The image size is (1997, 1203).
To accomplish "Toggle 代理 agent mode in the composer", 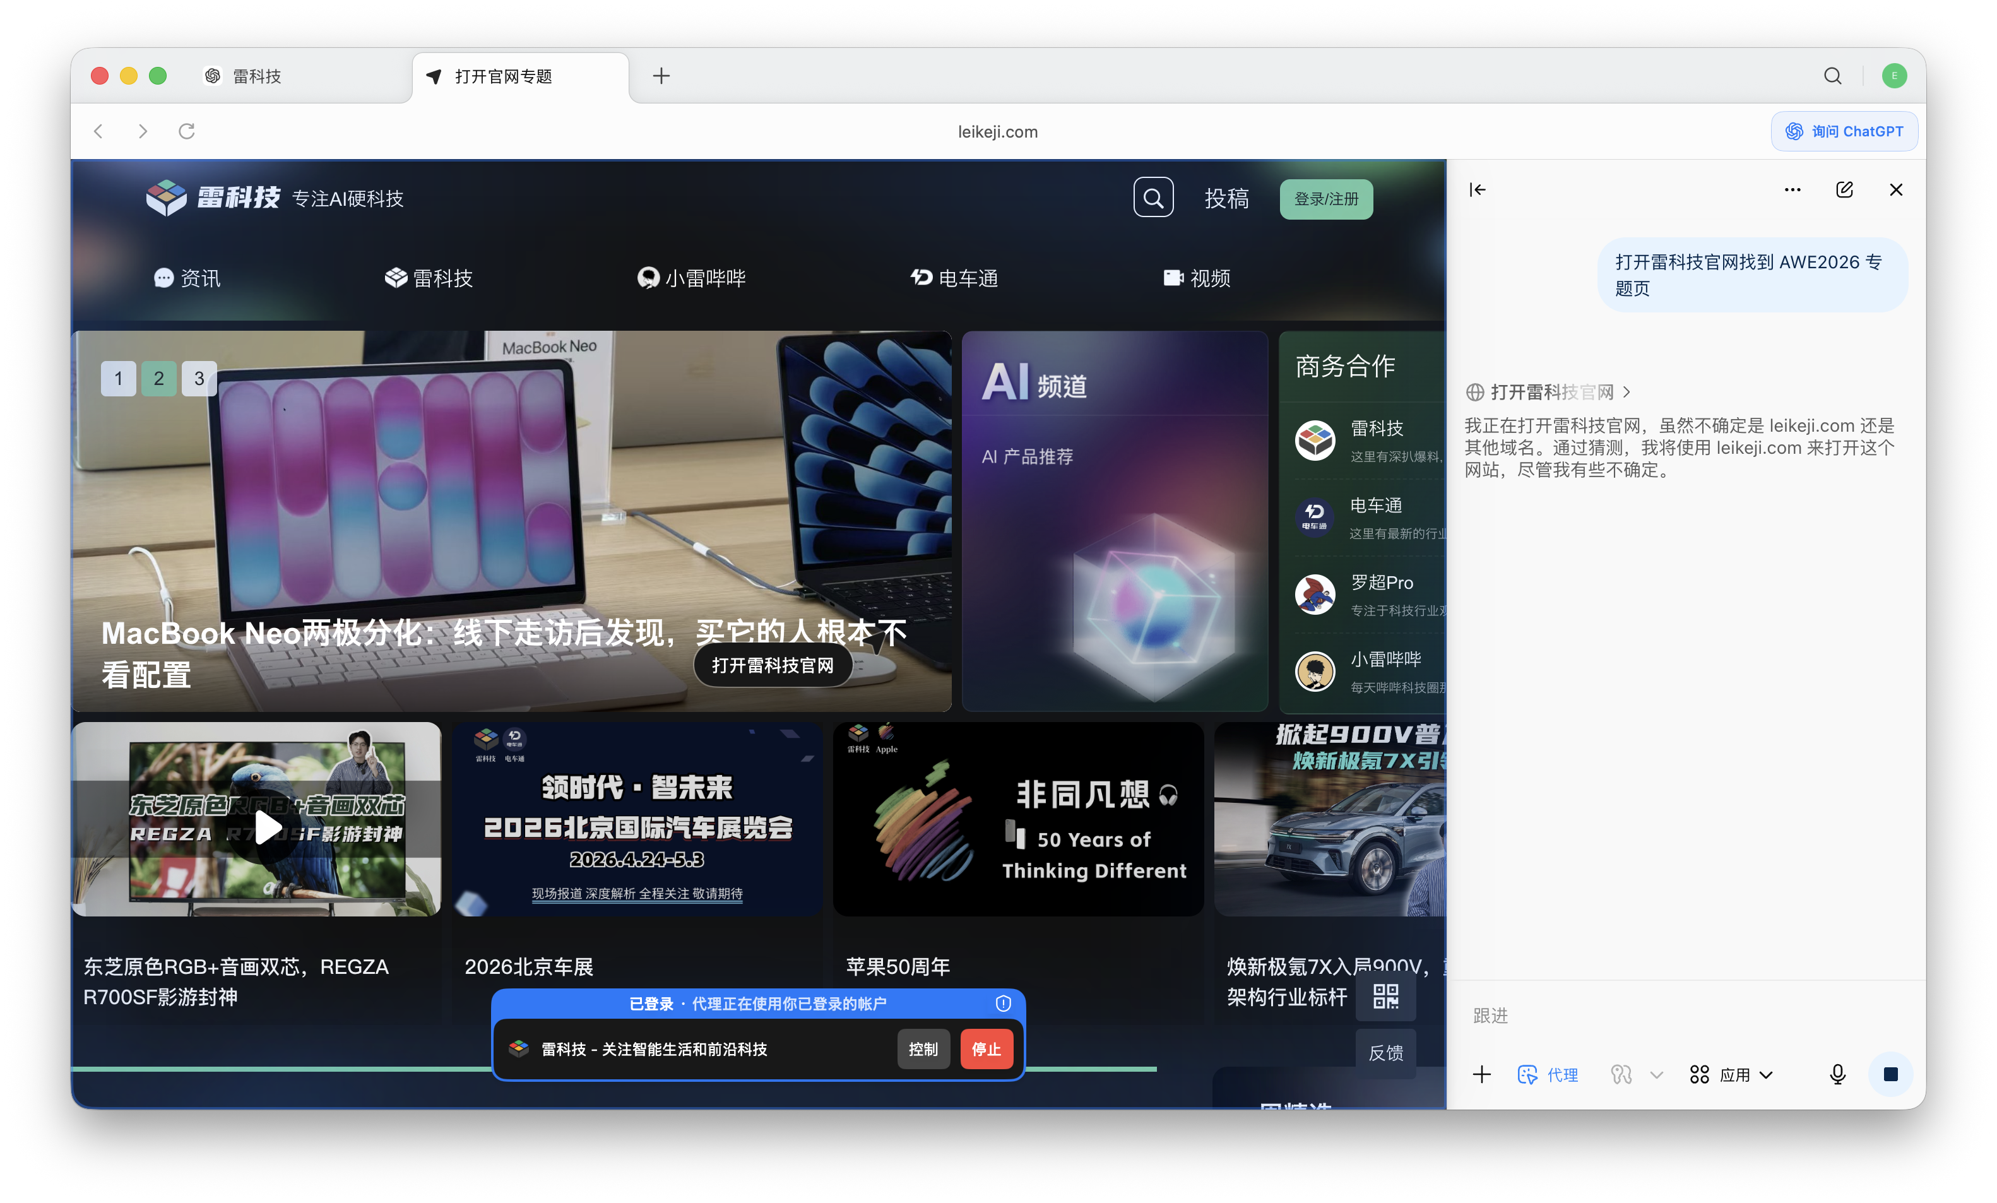I will pyautogui.click(x=1548, y=1074).
